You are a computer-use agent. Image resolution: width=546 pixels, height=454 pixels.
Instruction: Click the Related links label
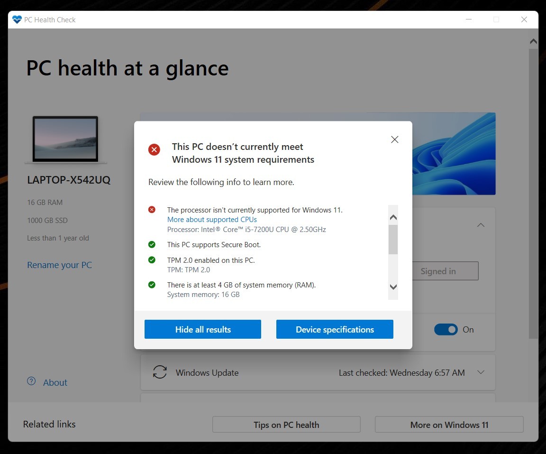[x=49, y=425]
